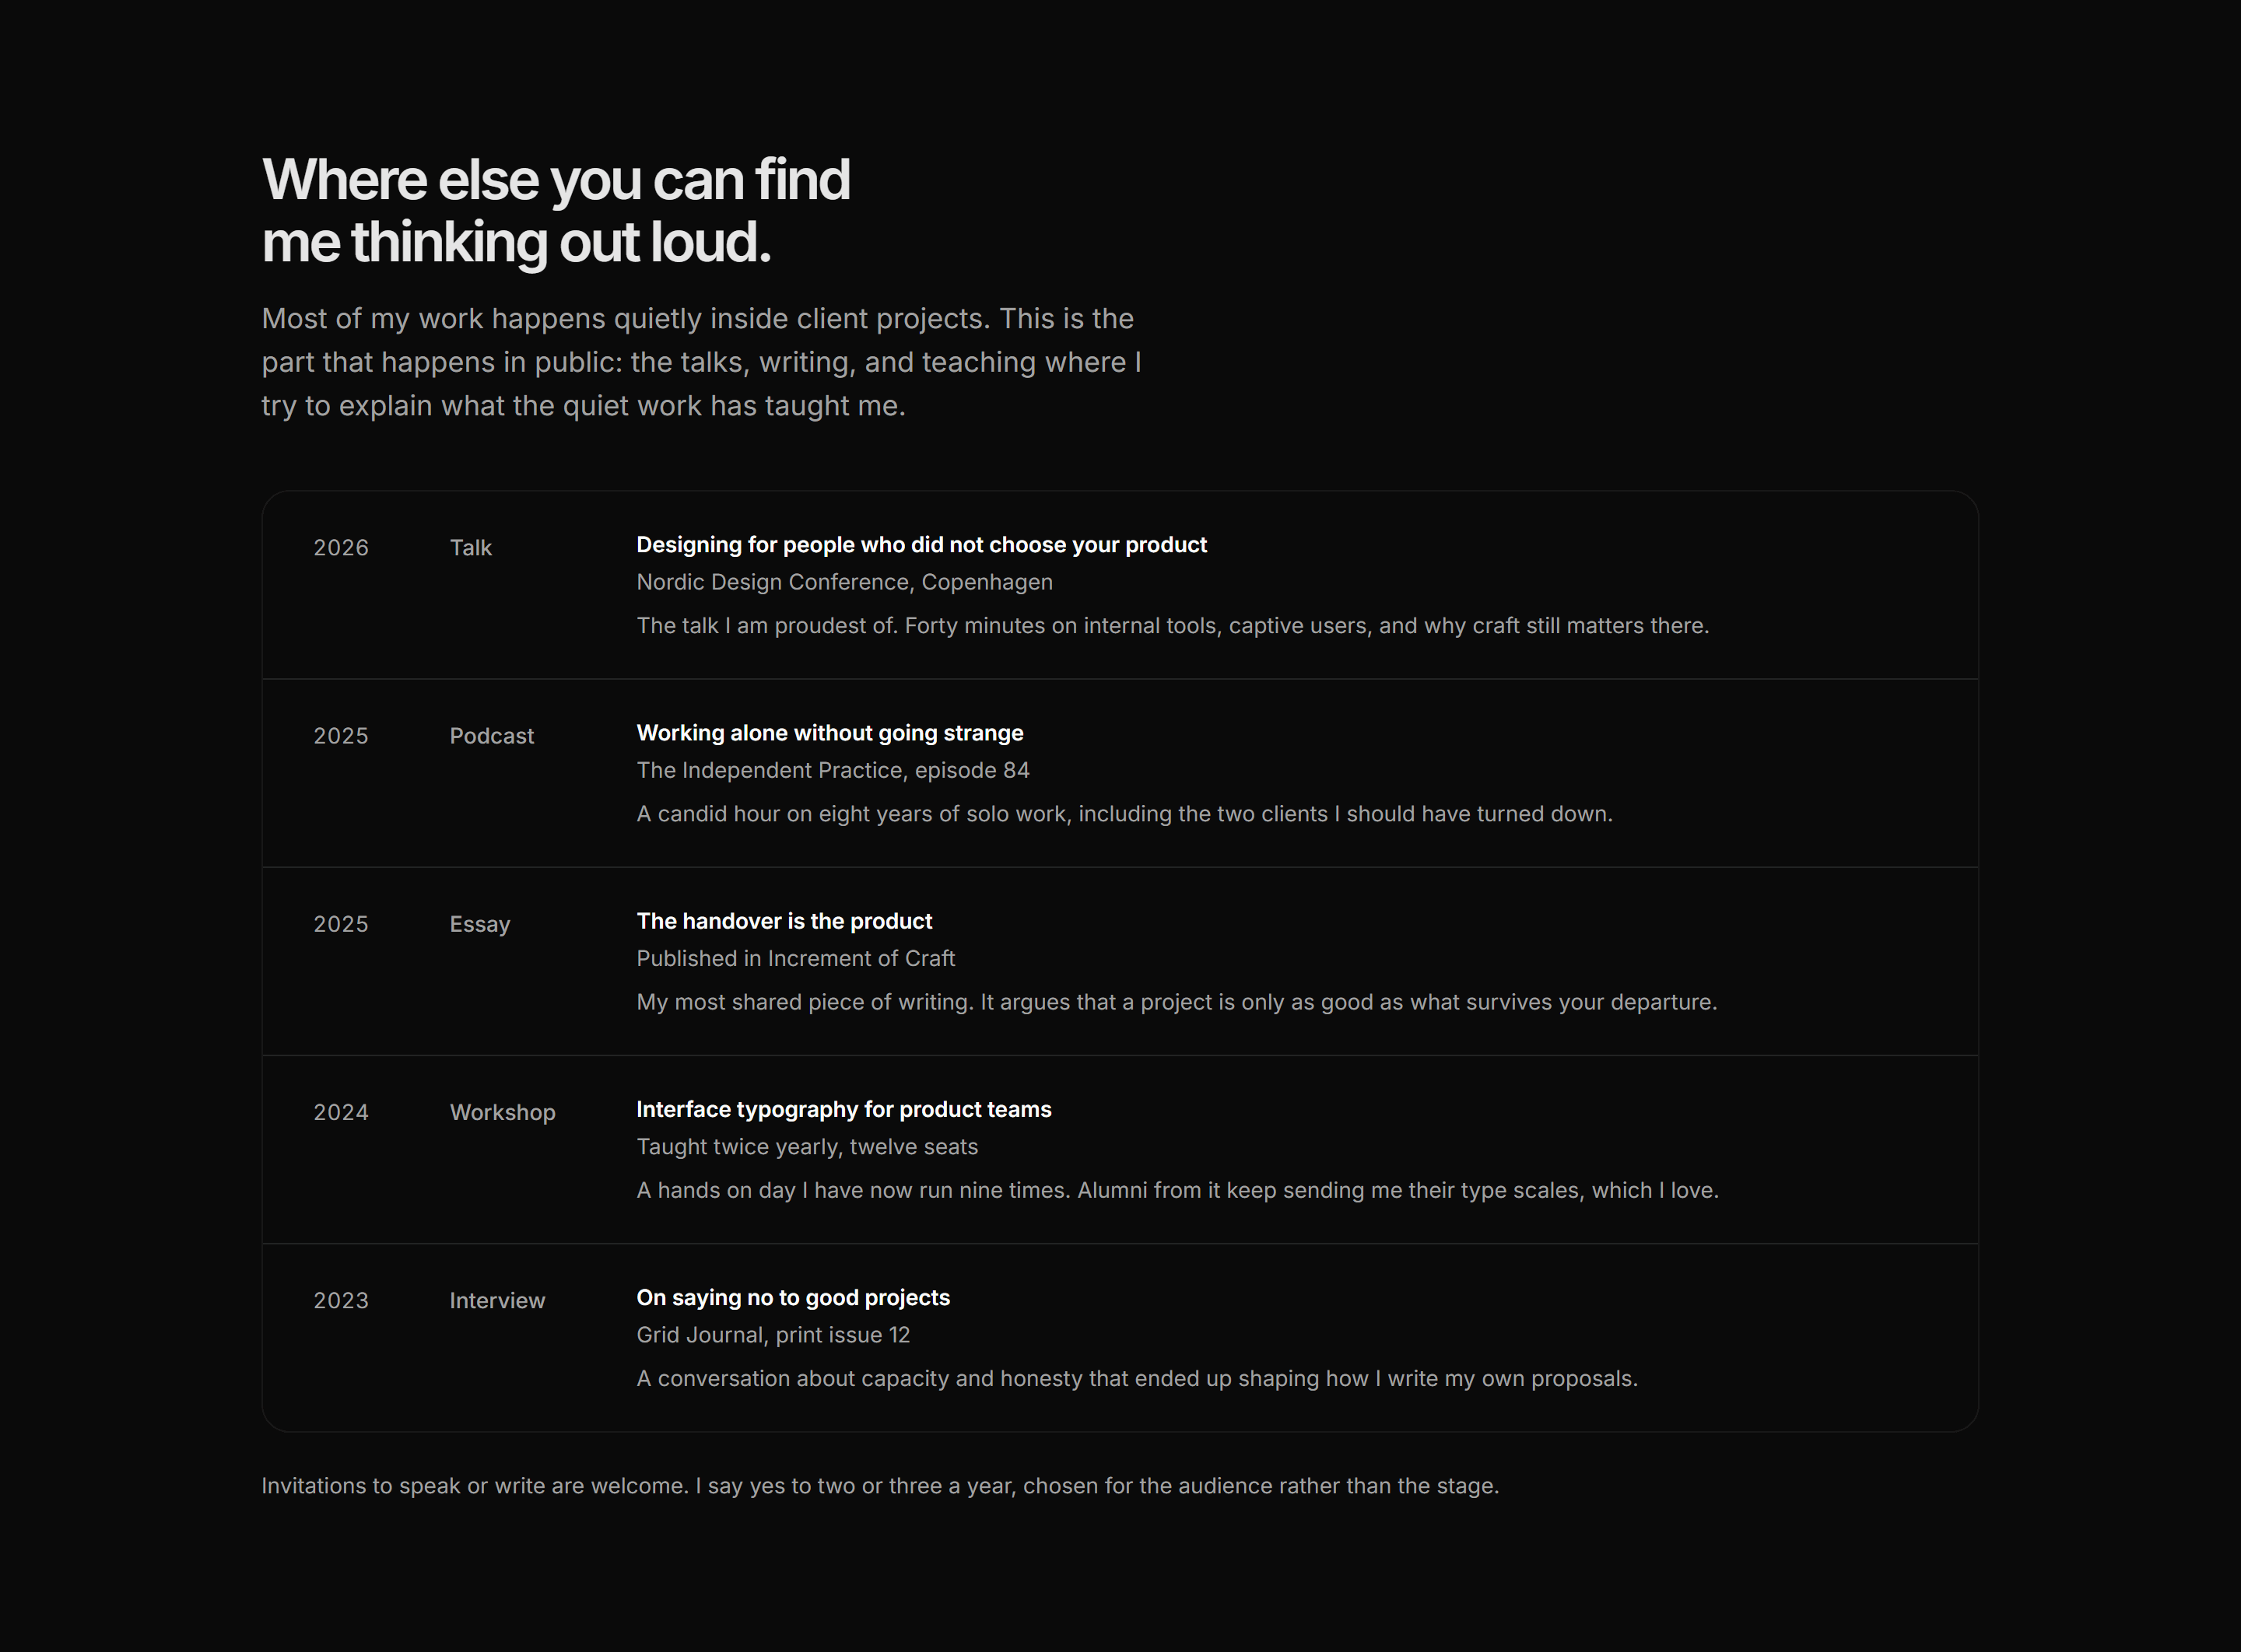Click the 2024 year label

pyautogui.click(x=341, y=1112)
